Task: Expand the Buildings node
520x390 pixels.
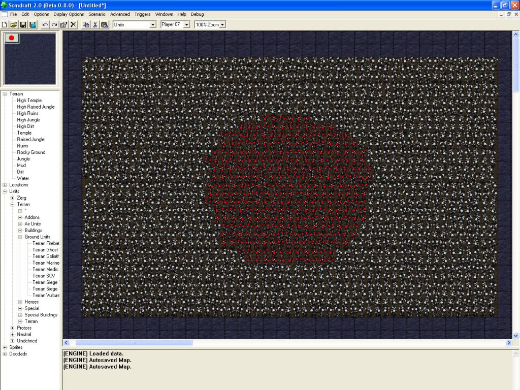Action: (x=20, y=231)
